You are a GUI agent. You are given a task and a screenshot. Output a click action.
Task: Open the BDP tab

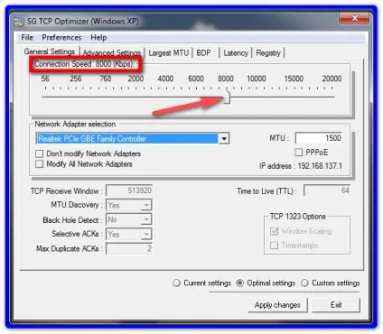click(x=203, y=53)
